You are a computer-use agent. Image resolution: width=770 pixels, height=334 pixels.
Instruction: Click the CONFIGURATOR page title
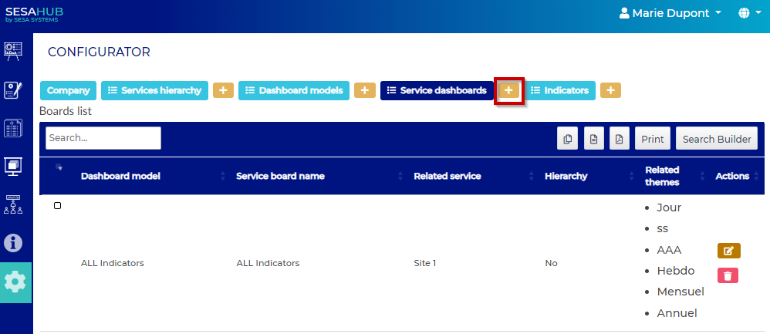(x=99, y=52)
